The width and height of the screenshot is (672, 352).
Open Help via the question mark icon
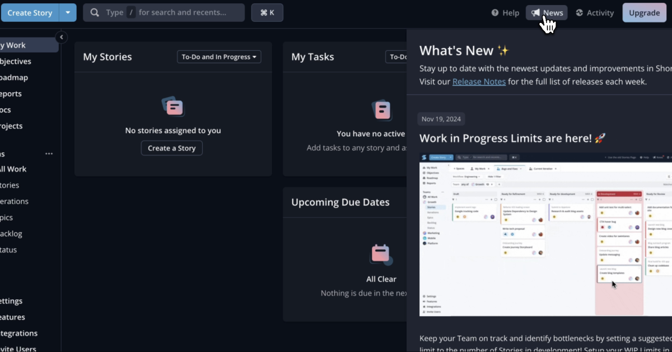coord(496,12)
